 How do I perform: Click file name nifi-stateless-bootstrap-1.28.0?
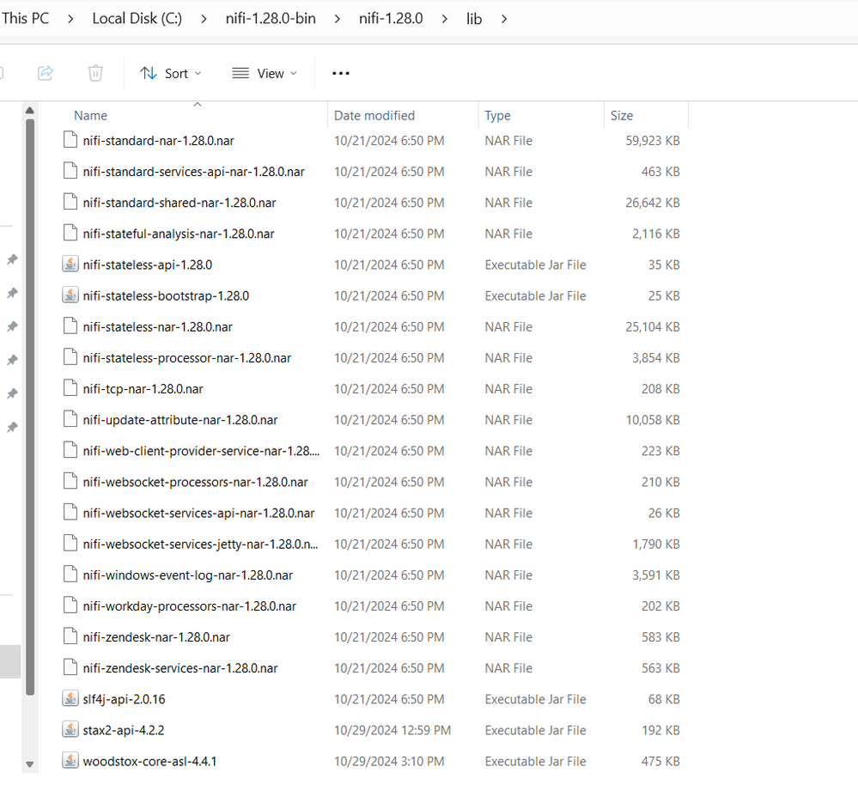pyautogui.click(x=166, y=296)
